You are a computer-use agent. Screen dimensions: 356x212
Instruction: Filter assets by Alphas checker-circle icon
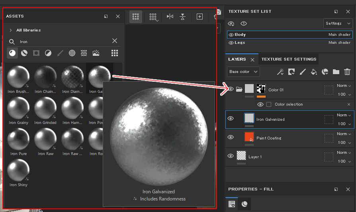click(72, 53)
